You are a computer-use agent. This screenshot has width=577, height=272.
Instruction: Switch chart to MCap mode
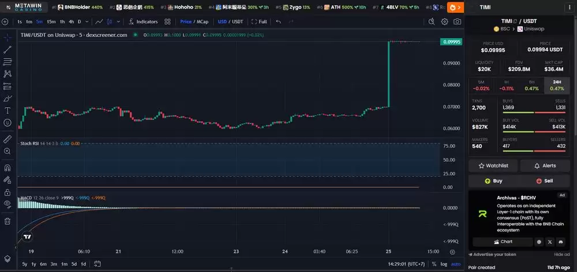pos(203,22)
